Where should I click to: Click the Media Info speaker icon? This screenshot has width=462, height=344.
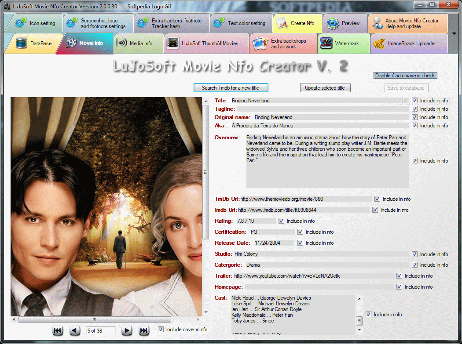[121, 43]
